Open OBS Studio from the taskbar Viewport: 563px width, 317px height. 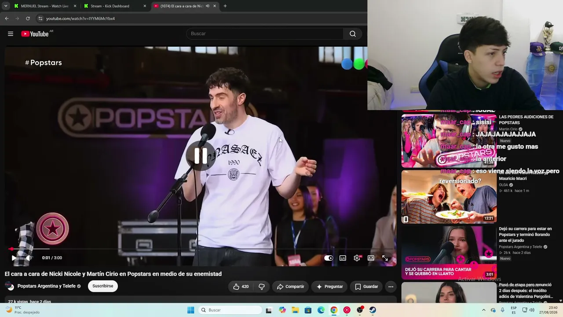point(360,310)
